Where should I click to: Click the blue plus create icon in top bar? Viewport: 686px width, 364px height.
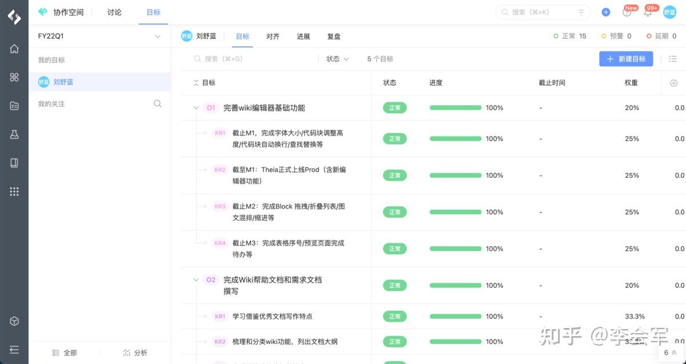[605, 11]
